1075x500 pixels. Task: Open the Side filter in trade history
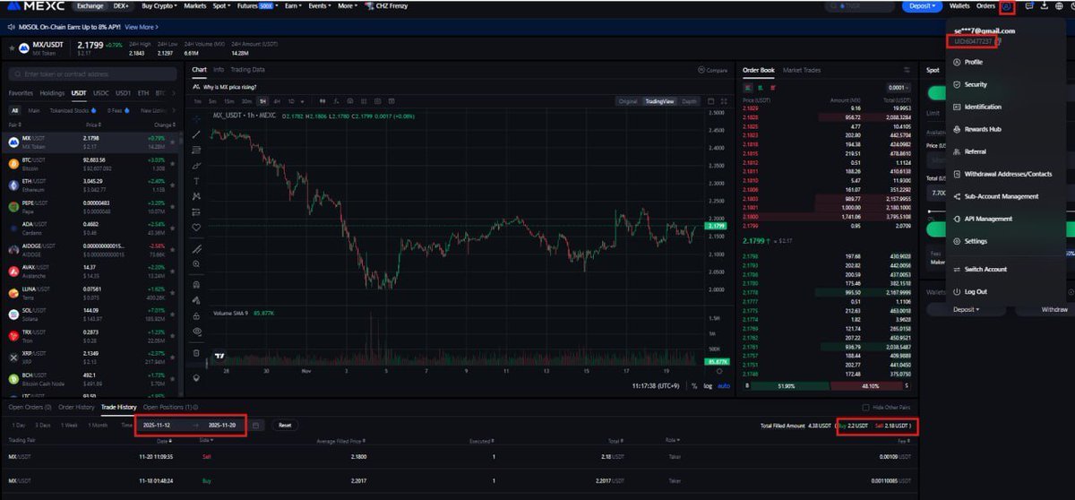pyautogui.click(x=208, y=440)
